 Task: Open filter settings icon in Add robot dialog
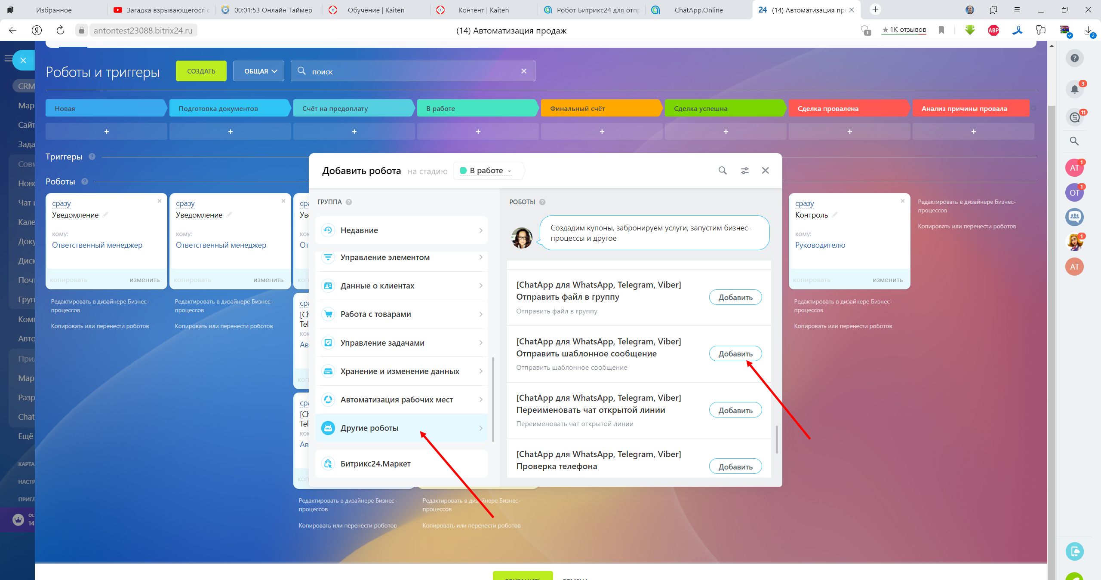pyautogui.click(x=745, y=171)
